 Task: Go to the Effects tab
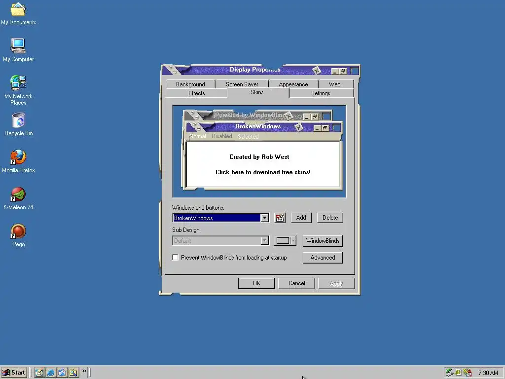[196, 93]
